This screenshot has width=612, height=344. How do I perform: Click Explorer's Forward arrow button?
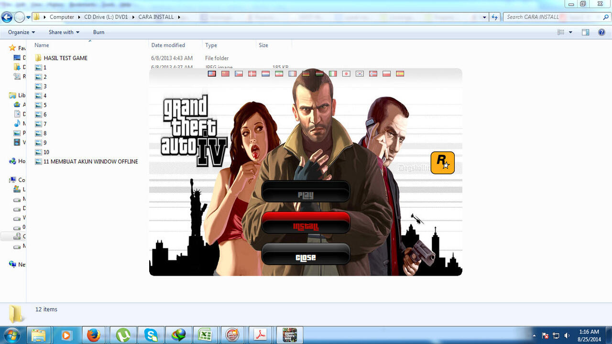19,17
